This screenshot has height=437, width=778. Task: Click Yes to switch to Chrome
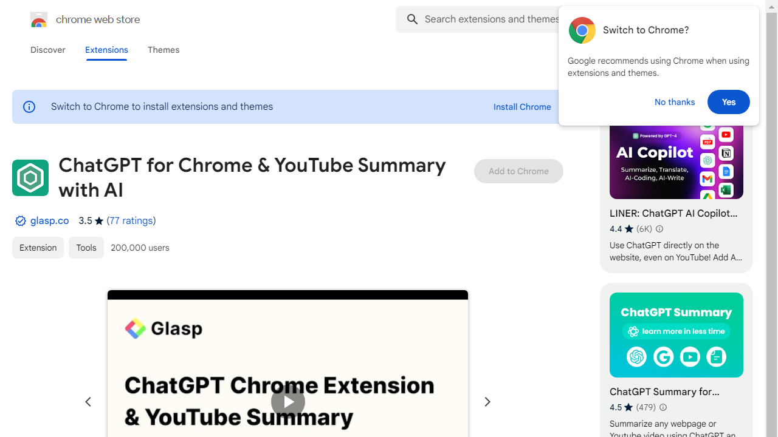click(x=729, y=102)
